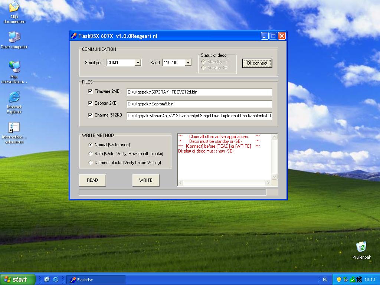Click 'Close all other active applications' log line
The height and width of the screenshot is (285, 380).
tap(218, 137)
